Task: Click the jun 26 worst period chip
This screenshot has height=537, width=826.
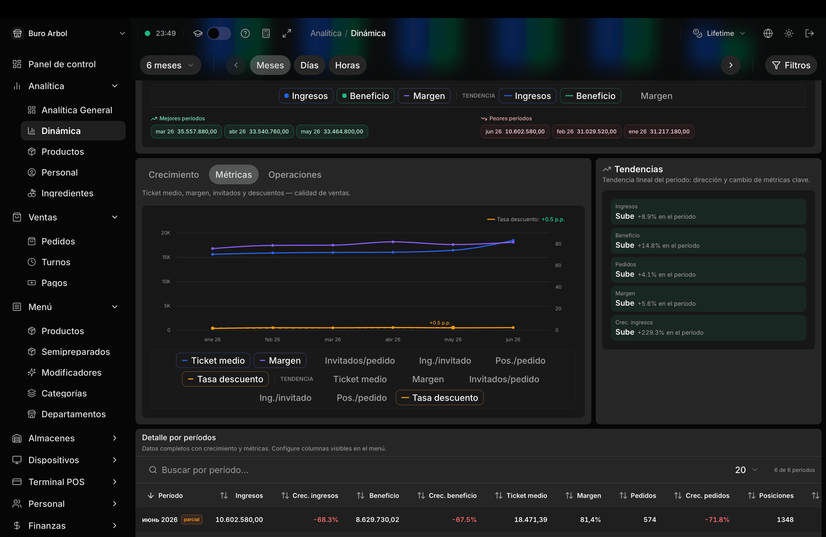Action: [x=515, y=132]
